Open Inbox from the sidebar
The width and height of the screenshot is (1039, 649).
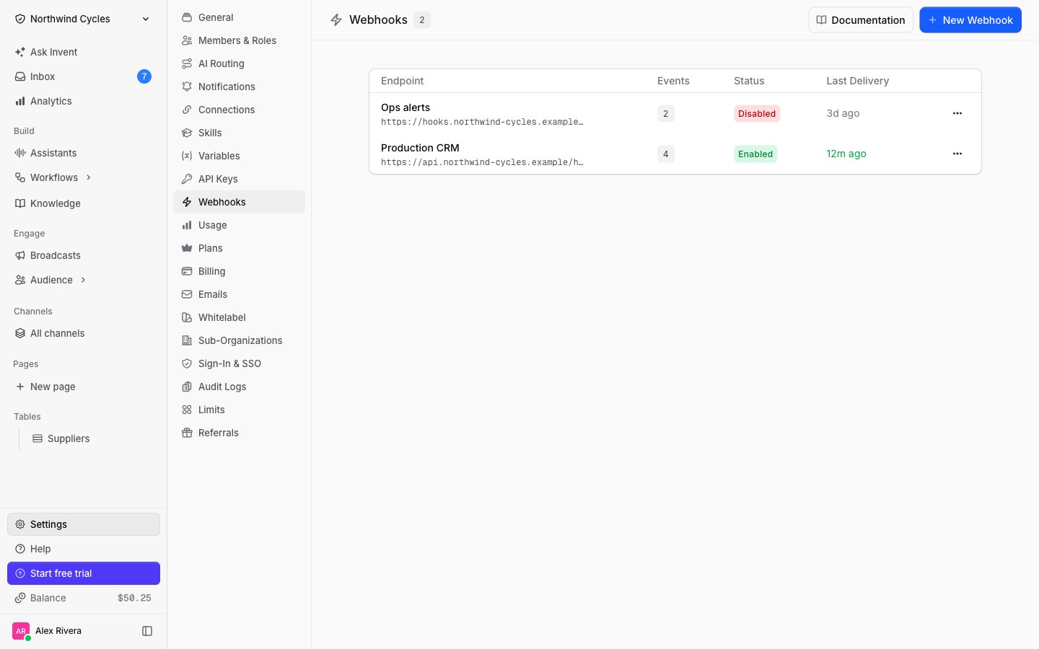click(x=83, y=76)
